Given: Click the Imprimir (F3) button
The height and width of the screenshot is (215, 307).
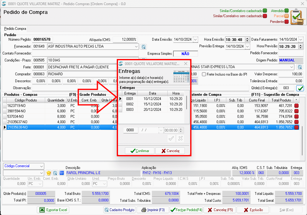Looking at the screenshot, I should click(153, 210).
